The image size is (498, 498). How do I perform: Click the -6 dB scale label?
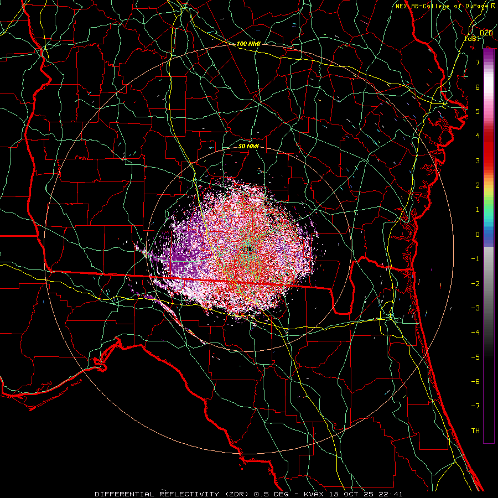coord(475,381)
